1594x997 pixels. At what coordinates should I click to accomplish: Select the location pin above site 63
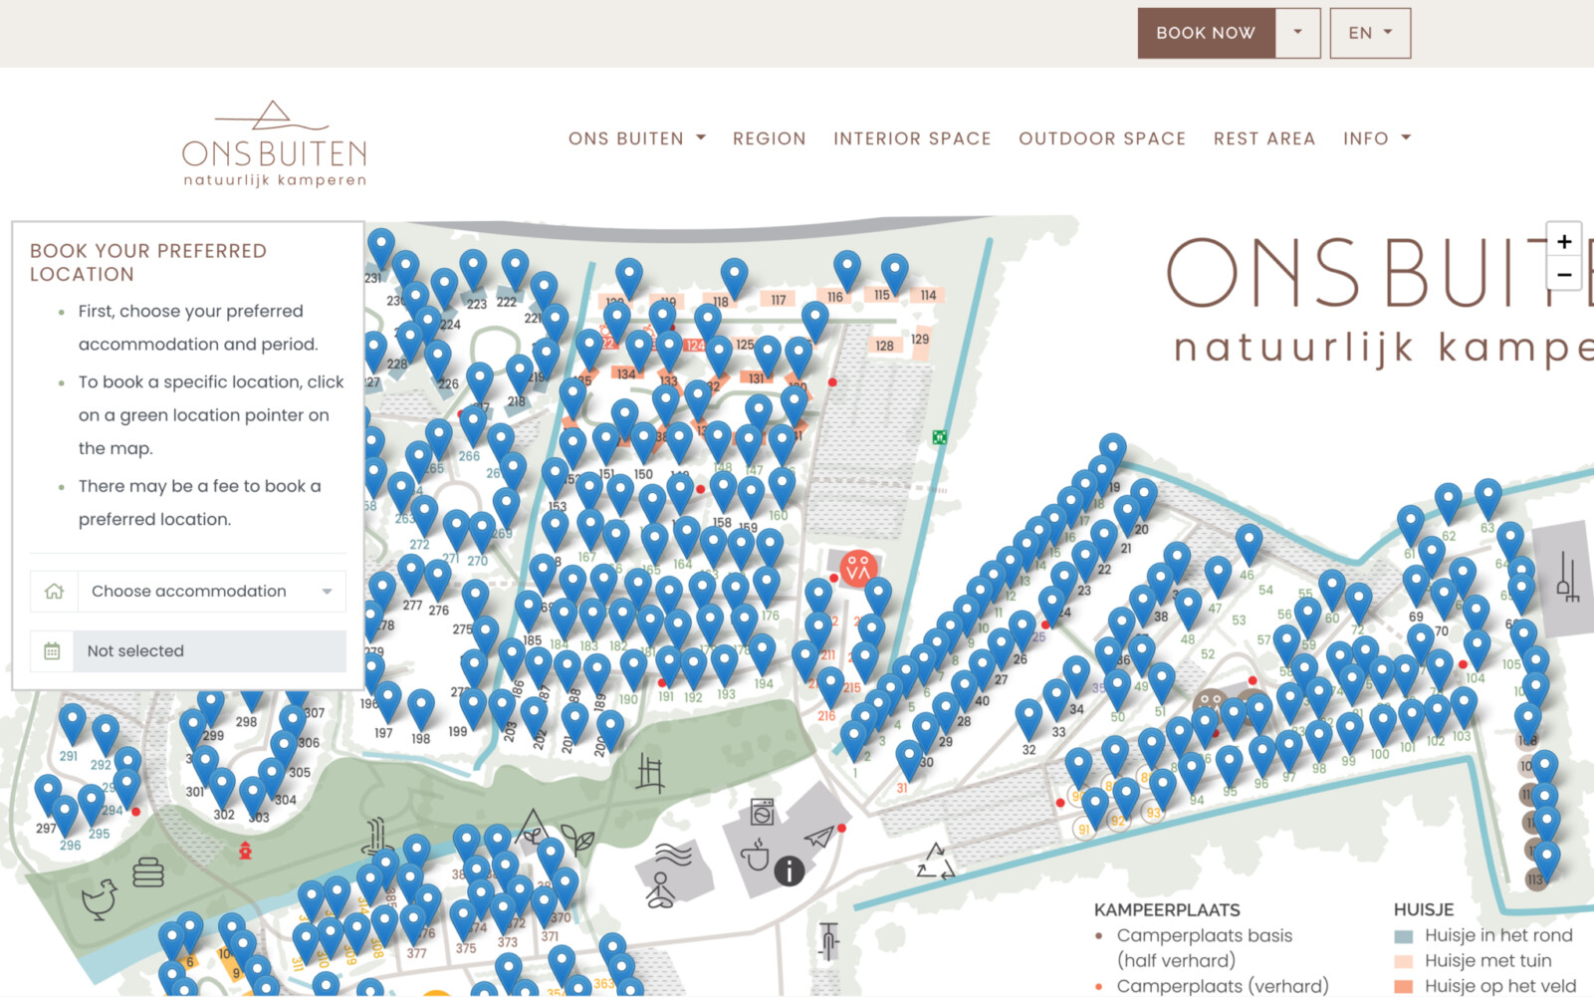click(1487, 496)
